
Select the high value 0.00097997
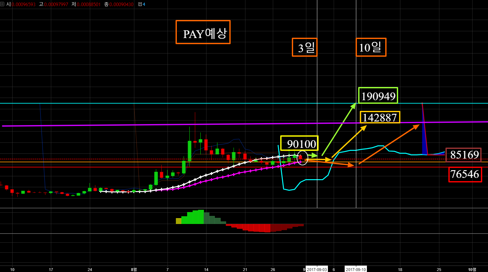[56, 5]
